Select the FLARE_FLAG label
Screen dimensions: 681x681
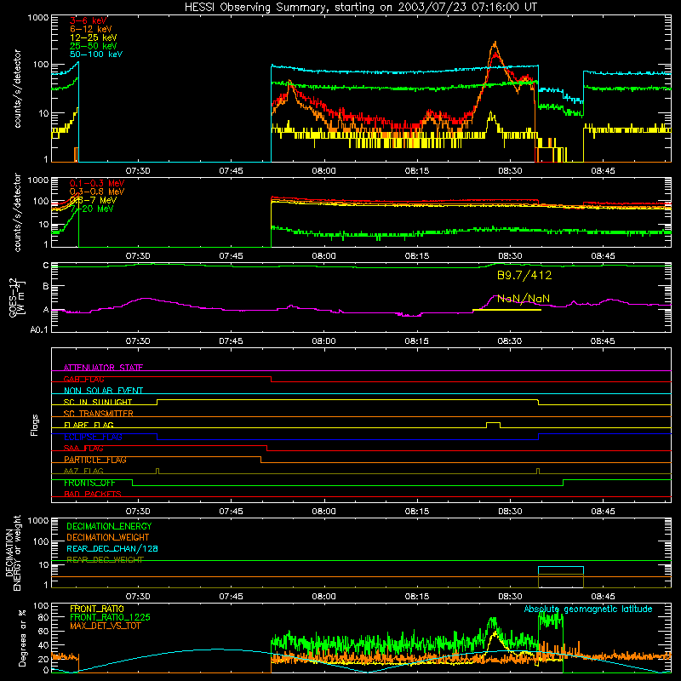pos(89,425)
